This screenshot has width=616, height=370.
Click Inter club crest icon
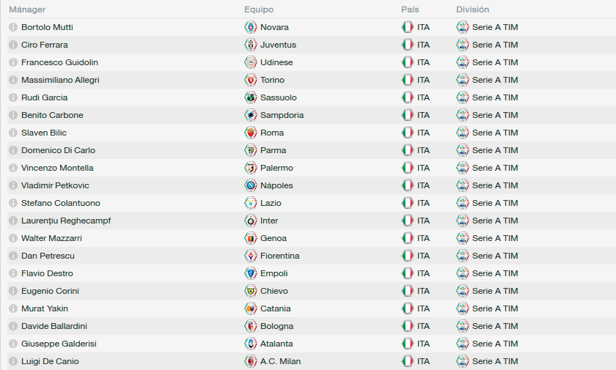(x=251, y=221)
